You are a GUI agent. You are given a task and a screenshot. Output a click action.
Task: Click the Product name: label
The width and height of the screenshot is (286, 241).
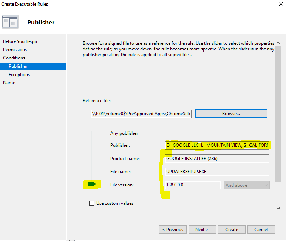(125, 159)
